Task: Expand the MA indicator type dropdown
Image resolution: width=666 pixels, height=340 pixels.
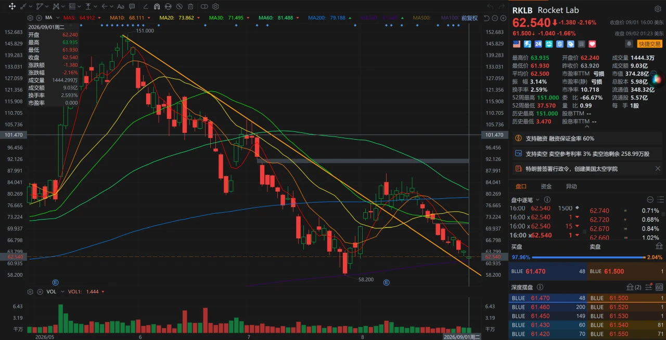Action: [58, 18]
